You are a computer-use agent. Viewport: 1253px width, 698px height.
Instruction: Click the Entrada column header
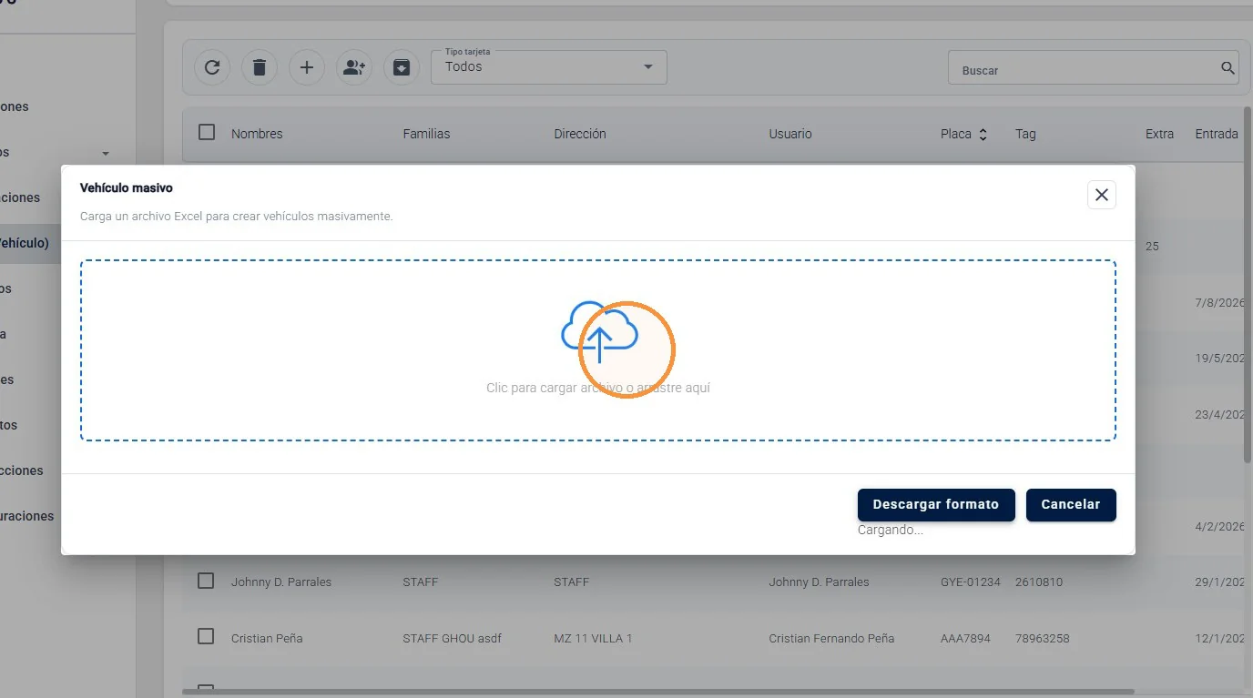coord(1217,134)
